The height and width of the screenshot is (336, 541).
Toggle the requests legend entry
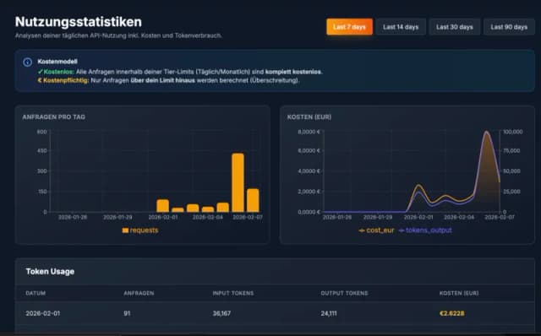pyautogui.click(x=140, y=230)
